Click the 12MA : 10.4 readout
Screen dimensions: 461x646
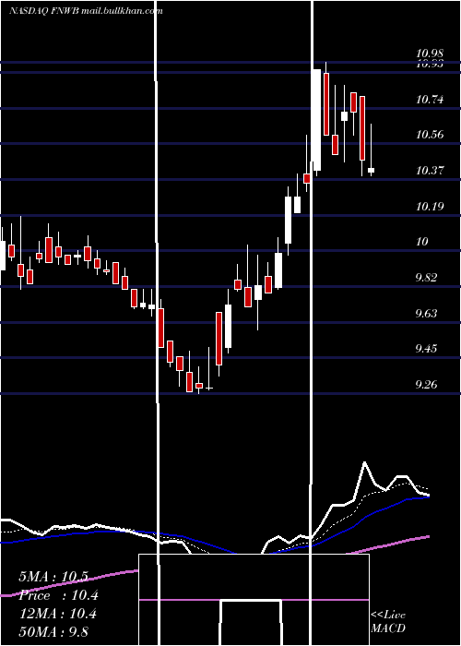(x=58, y=614)
